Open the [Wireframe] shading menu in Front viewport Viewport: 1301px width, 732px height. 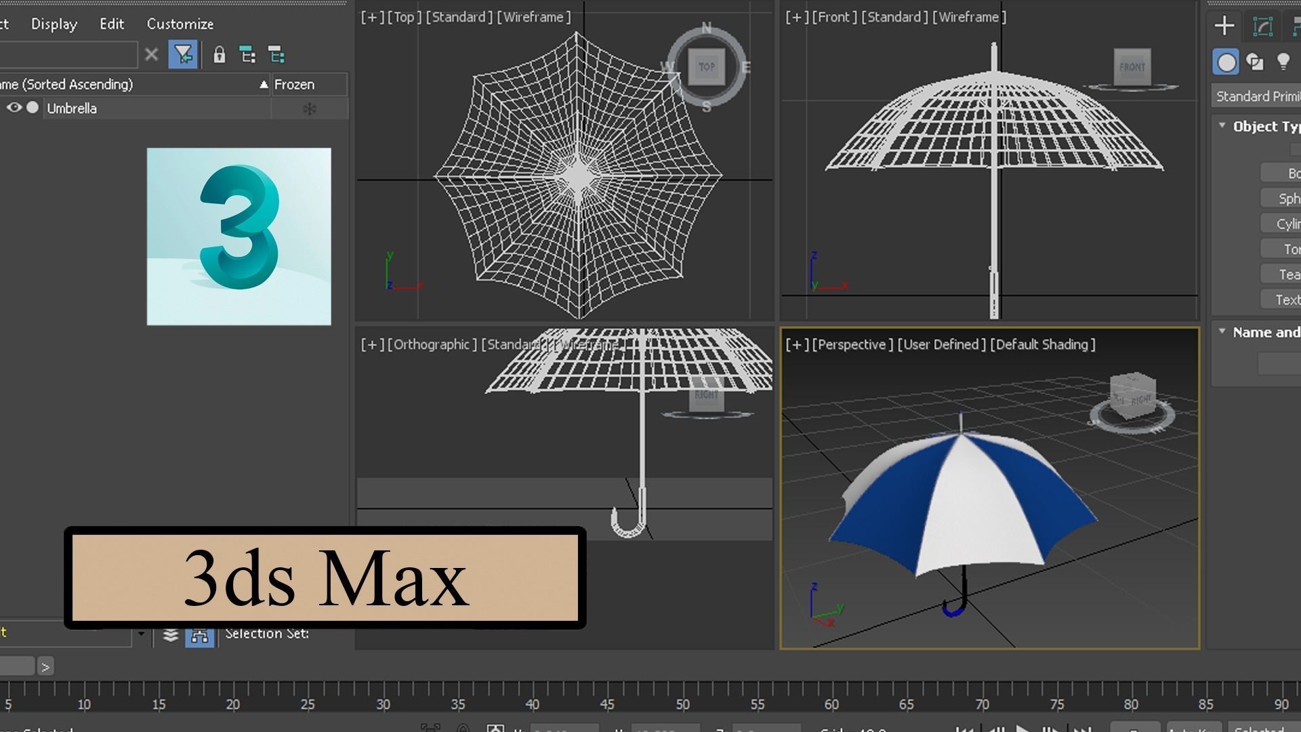coord(969,17)
